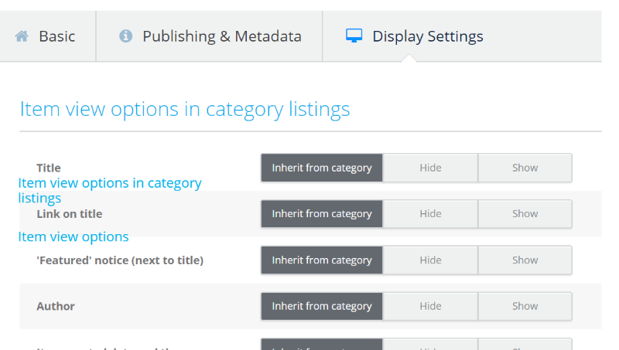
Task: Set 'Featured' notice to Inherit from category
Action: click(322, 260)
